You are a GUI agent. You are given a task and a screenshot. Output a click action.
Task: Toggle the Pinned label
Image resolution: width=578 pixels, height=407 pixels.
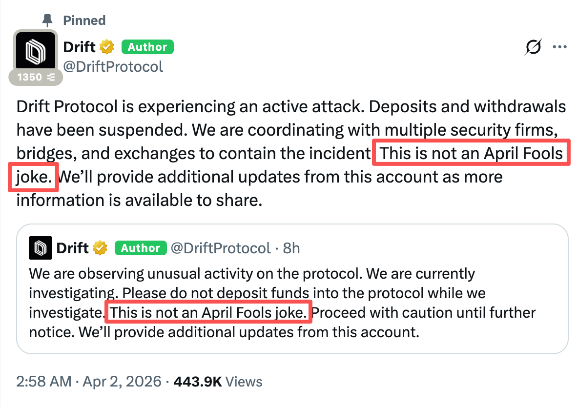pos(83,20)
